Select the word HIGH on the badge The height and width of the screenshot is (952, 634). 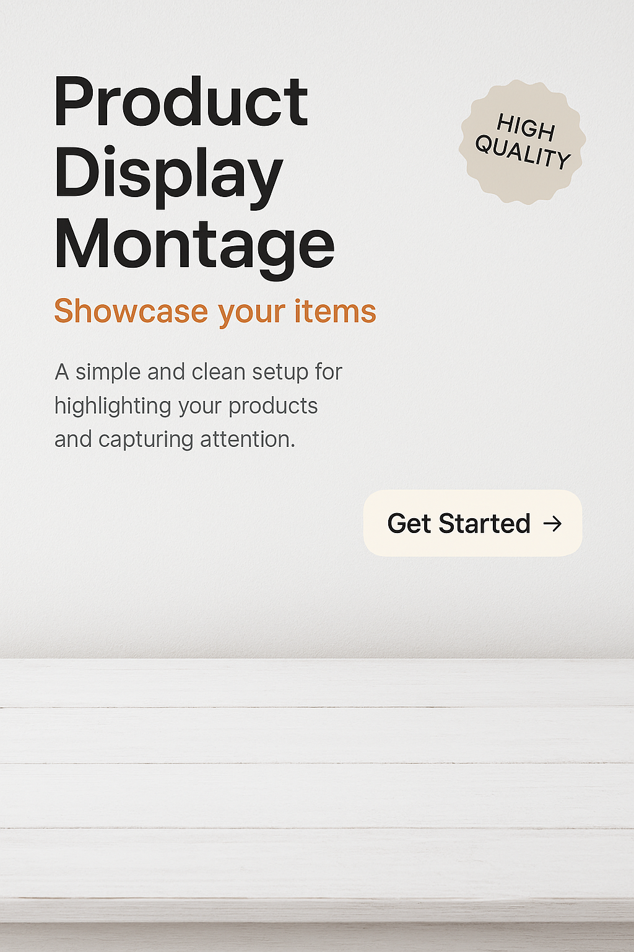[x=526, y=126]
